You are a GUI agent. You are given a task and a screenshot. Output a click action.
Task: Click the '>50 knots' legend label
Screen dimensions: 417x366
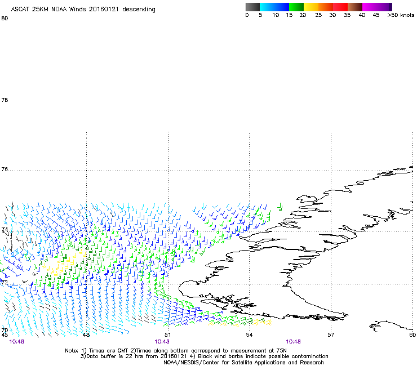pos(401,15)
